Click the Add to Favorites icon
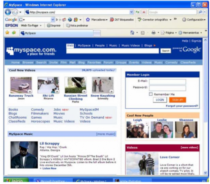Screen dimensions: 210x184 (x=14, y=33)
